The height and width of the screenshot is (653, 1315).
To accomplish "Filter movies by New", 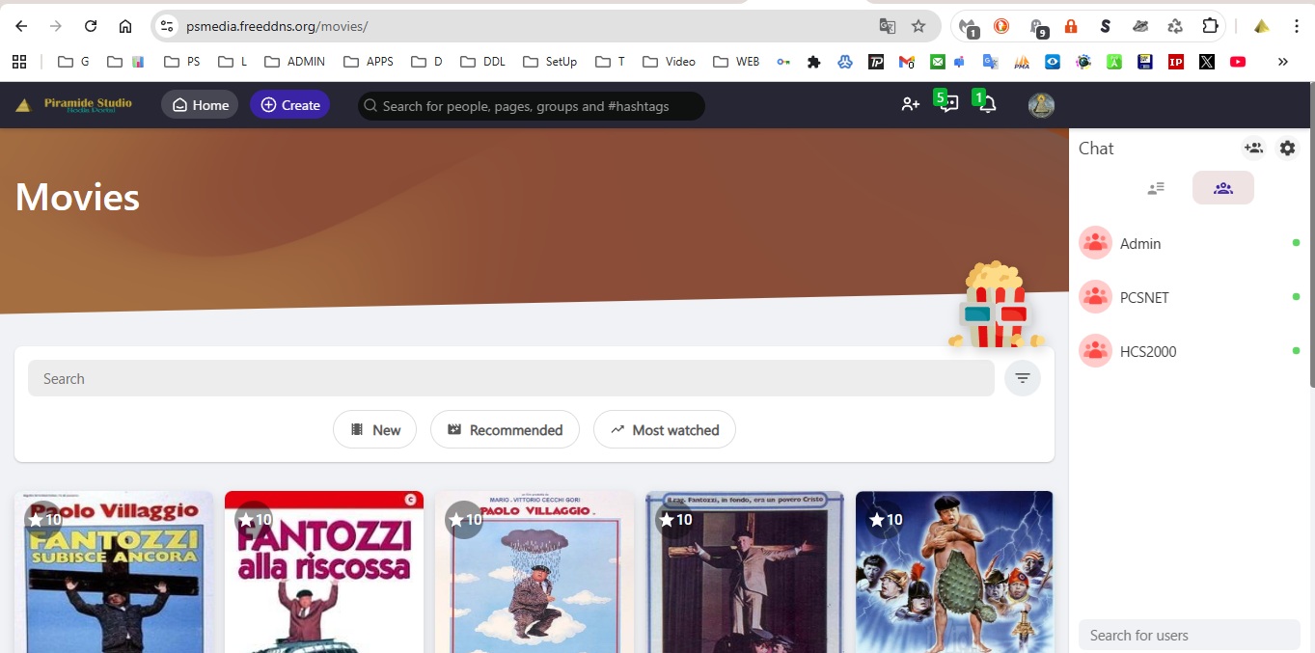I will click(x=374, y=430).
